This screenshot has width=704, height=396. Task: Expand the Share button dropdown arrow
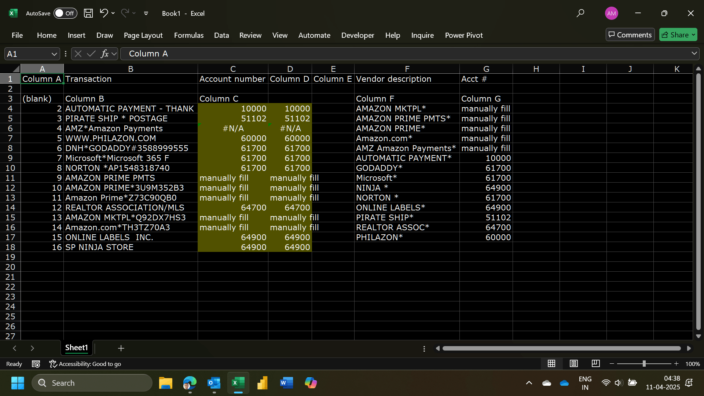coord(693,35)
